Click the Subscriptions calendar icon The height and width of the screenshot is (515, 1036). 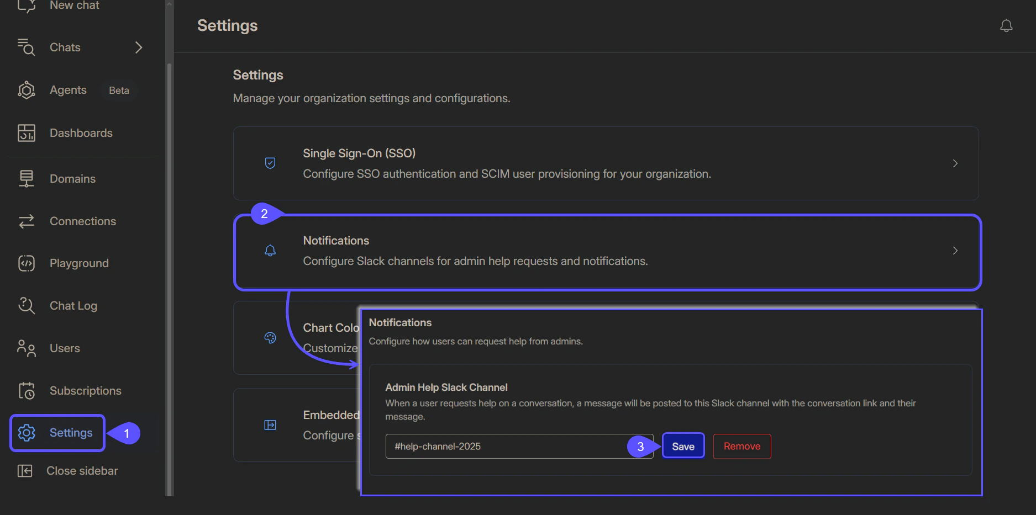[x=26, y=390]
